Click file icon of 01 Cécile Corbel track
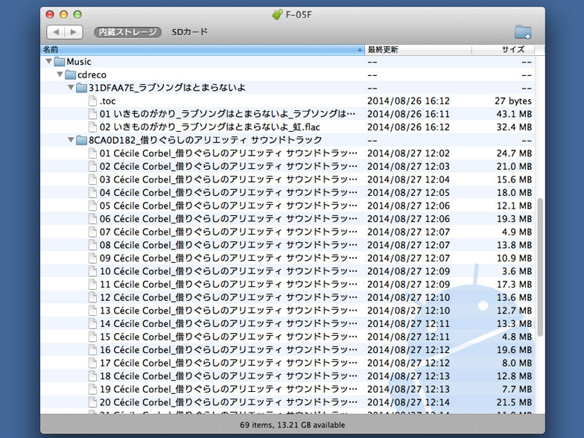The height and width of the screenshot is (438, 584). click(92, 153)
